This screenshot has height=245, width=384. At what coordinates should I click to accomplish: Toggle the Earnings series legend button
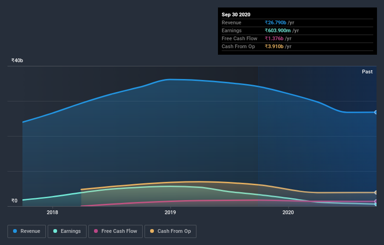tap(67, 231)
